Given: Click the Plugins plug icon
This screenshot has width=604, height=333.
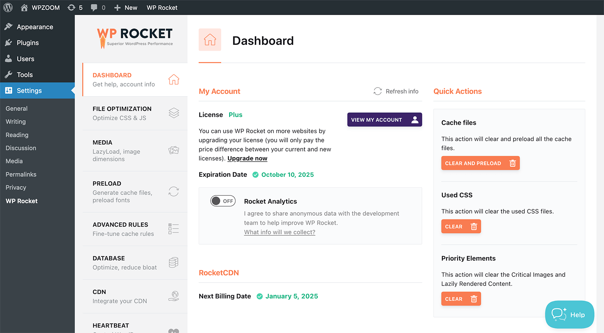Looking at the screenshot, I should [8, 43].
